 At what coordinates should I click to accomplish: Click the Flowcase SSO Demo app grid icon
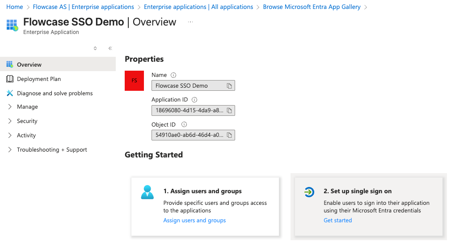[x=12, y=25]
